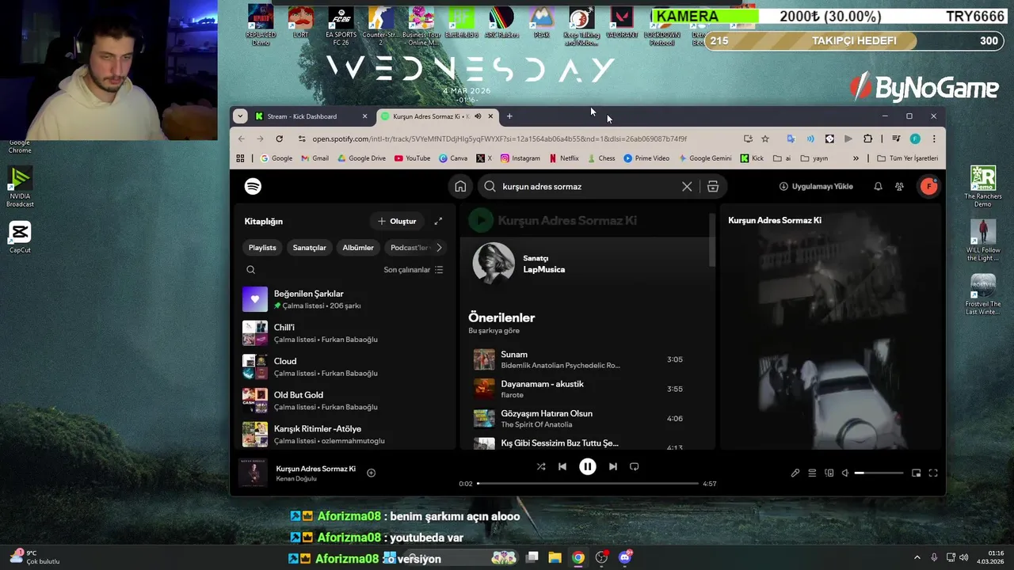Click the Spotify logo

[x=253, y=186]
